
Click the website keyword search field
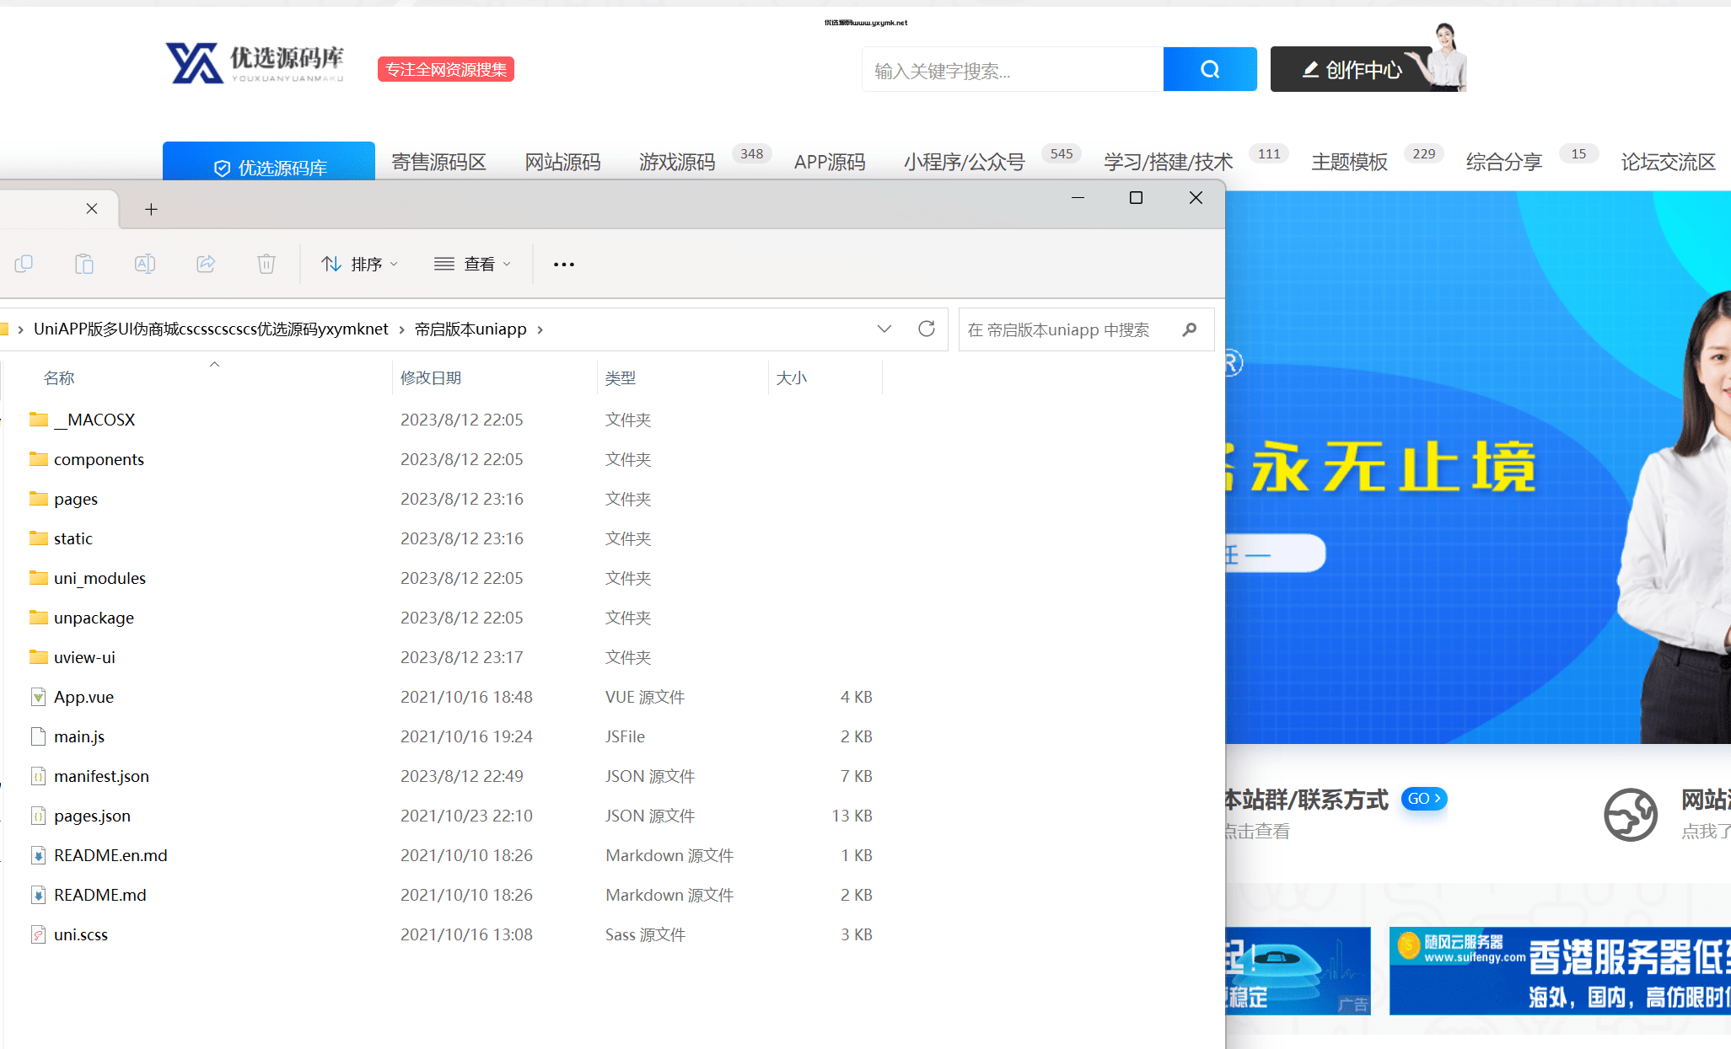tap(1013, 69)
